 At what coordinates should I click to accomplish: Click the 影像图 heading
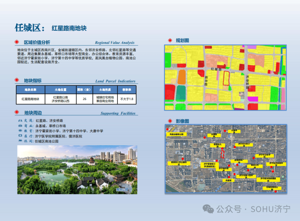tap(182, 121)
